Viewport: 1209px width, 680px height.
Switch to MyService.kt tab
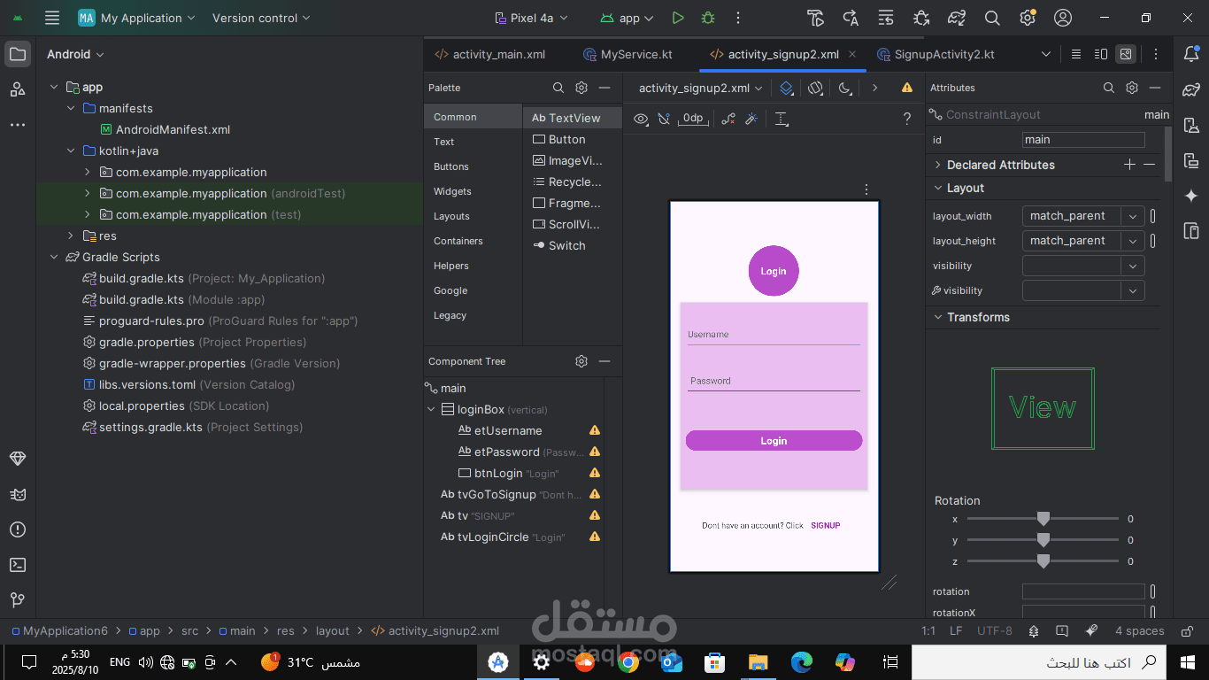coord(628,54)
